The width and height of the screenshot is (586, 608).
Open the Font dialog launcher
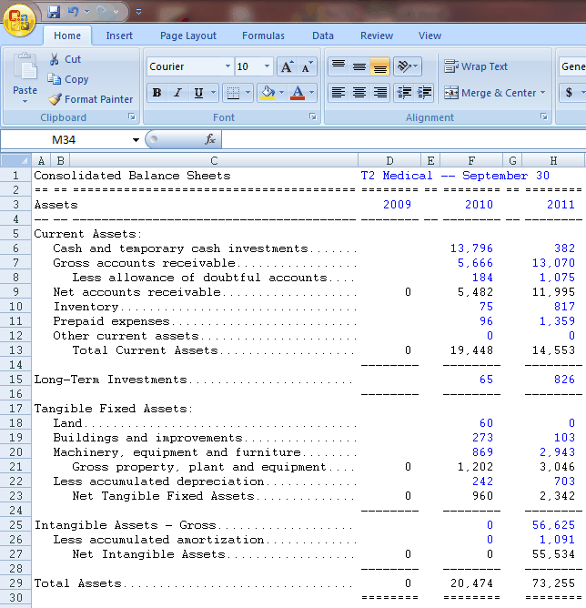point(313,117)
